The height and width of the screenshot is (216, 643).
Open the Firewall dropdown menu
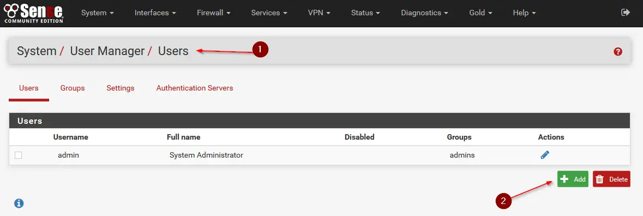213,13
